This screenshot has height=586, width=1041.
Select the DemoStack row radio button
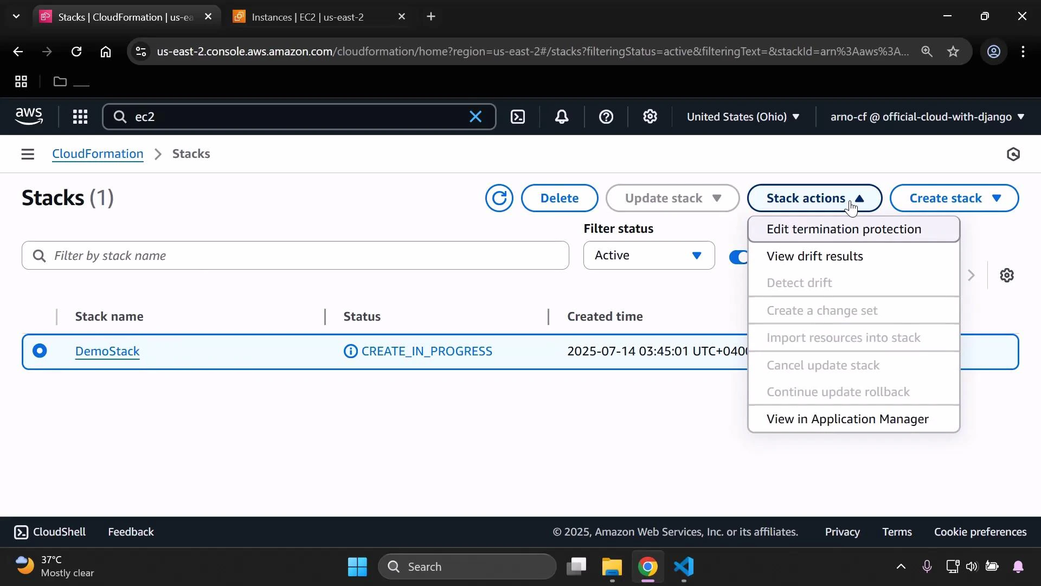coord(40,351)
